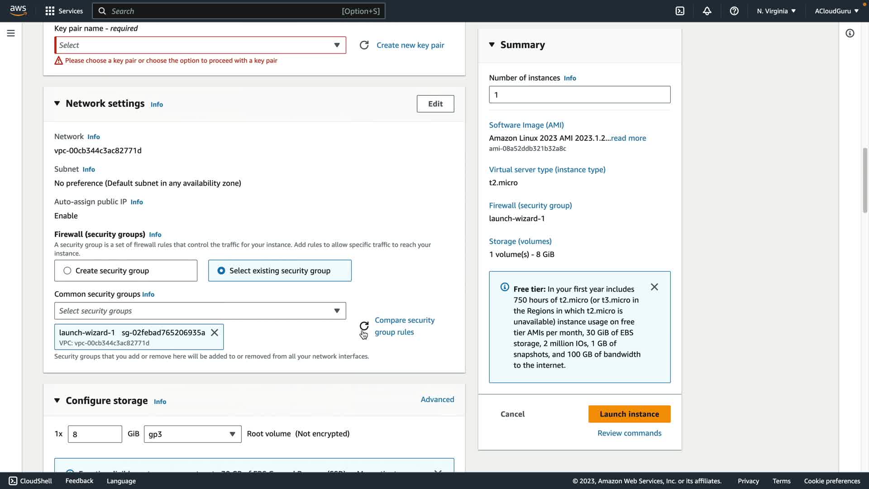Viewport: 869px width, 489px height.
Task: Open CloudShell from the top navigation bar
Action: tap(680, 11)
